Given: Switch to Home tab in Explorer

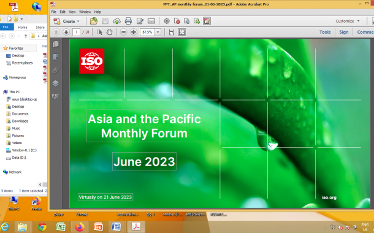Looking at the screenshot, I should point(23,27).
